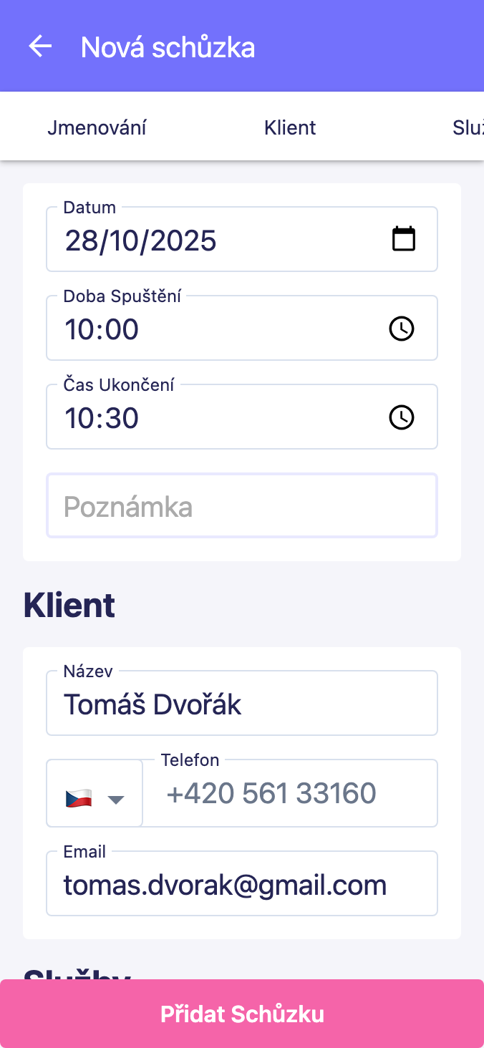The image size is (484, 1048).
Task: Click the Klient section heading
Action: [x=69, y=606]
